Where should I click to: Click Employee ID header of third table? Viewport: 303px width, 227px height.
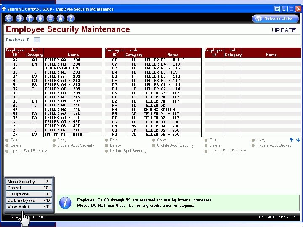click(214, 53)
